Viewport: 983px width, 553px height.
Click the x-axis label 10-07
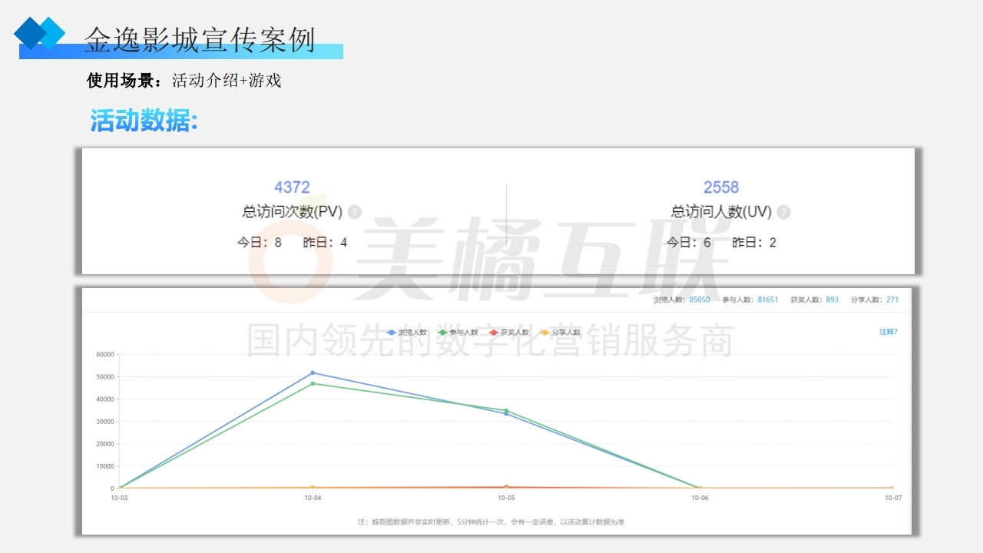[892, 498]
